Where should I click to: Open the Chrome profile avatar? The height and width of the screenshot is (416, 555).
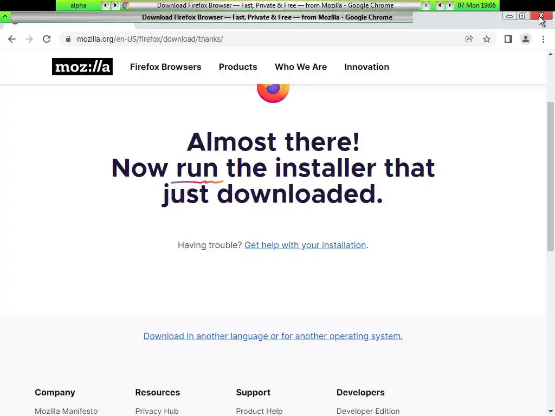pyautogui.click(x=526, y=39)
